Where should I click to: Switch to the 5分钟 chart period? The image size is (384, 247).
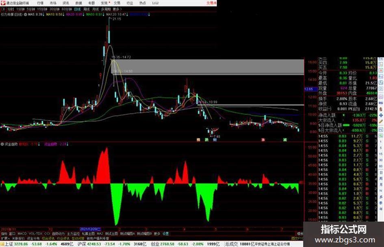point(31,9)
